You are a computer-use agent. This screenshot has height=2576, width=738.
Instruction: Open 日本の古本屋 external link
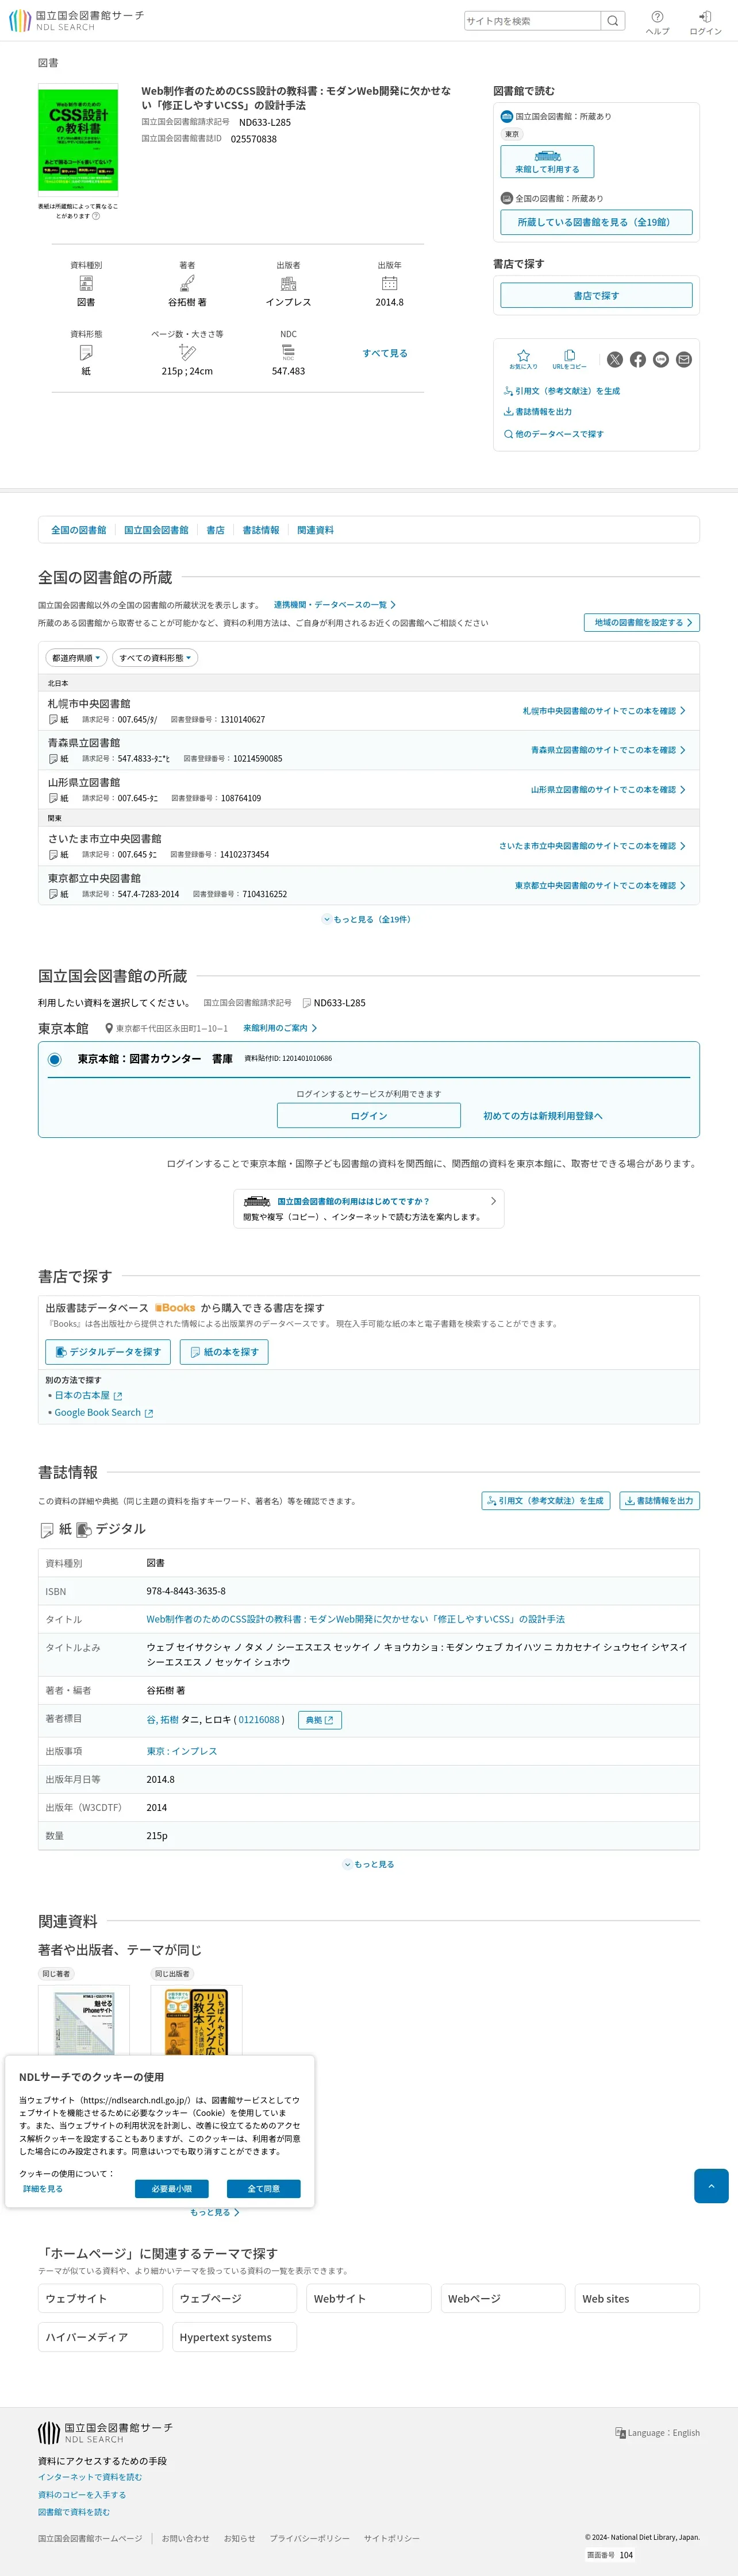88,1395
